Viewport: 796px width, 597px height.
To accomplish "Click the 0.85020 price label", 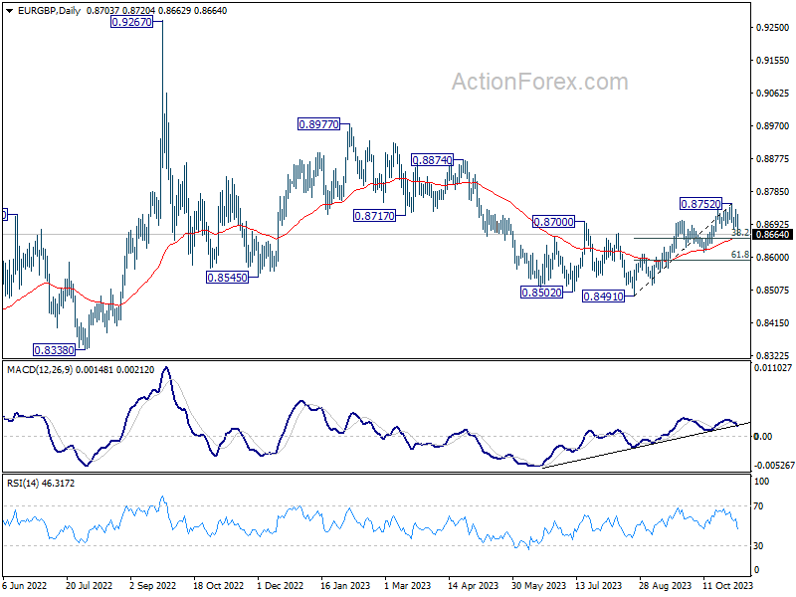I will pyautogui.click(x=542, y=293).
